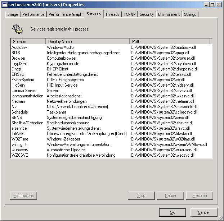Select the HidServ service entry
The width and height of the screenshot is (224, 221).
pos(111,85)
